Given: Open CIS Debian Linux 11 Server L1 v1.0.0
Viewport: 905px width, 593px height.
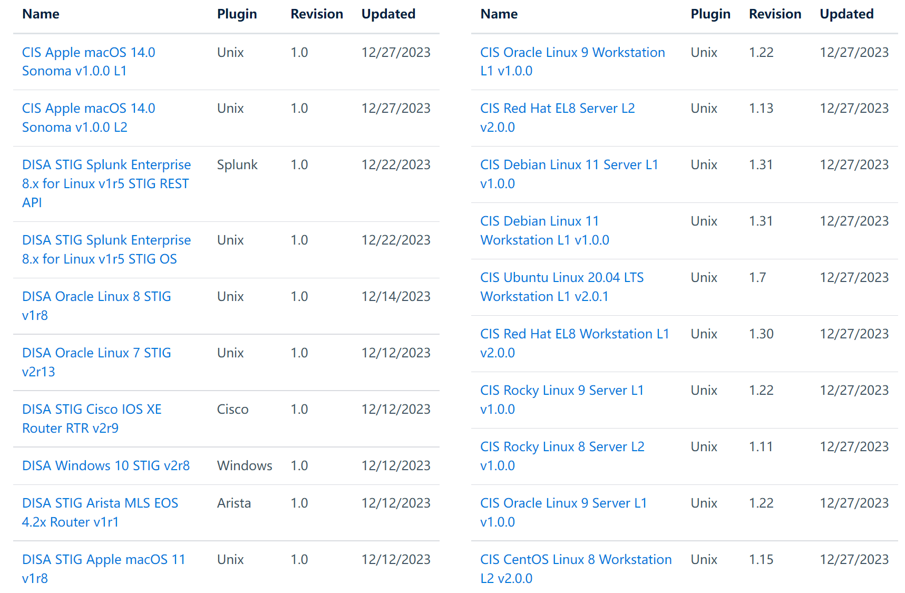Looking at the screenshot, I should [569, 174].
